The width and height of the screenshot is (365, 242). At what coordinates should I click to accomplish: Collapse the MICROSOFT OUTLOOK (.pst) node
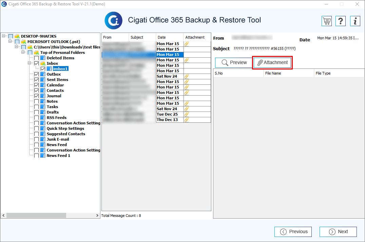(10, 41)
